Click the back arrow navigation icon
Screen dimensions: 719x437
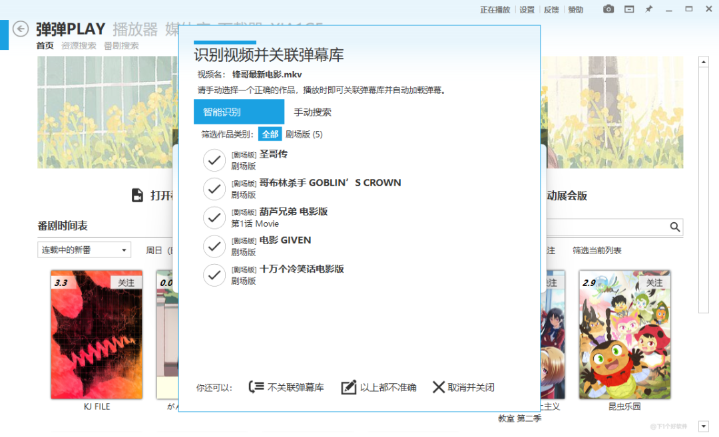[x=20, y=29]
